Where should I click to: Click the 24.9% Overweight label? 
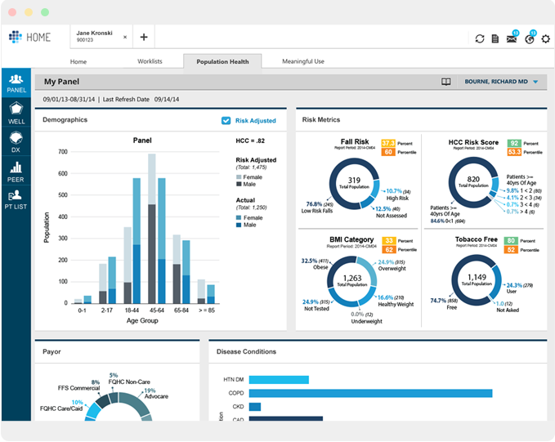(x=392, y=266)
